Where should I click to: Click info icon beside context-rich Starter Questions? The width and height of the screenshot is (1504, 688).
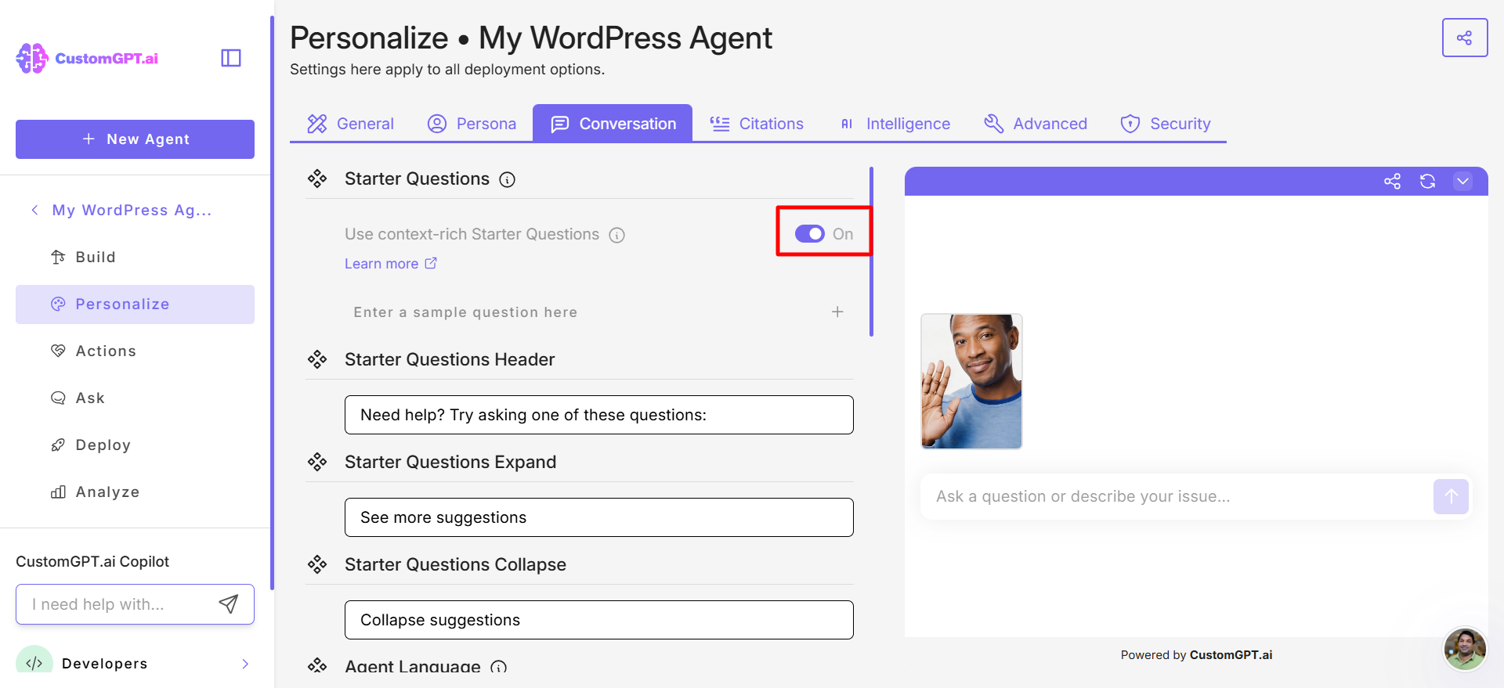(617, 235)
